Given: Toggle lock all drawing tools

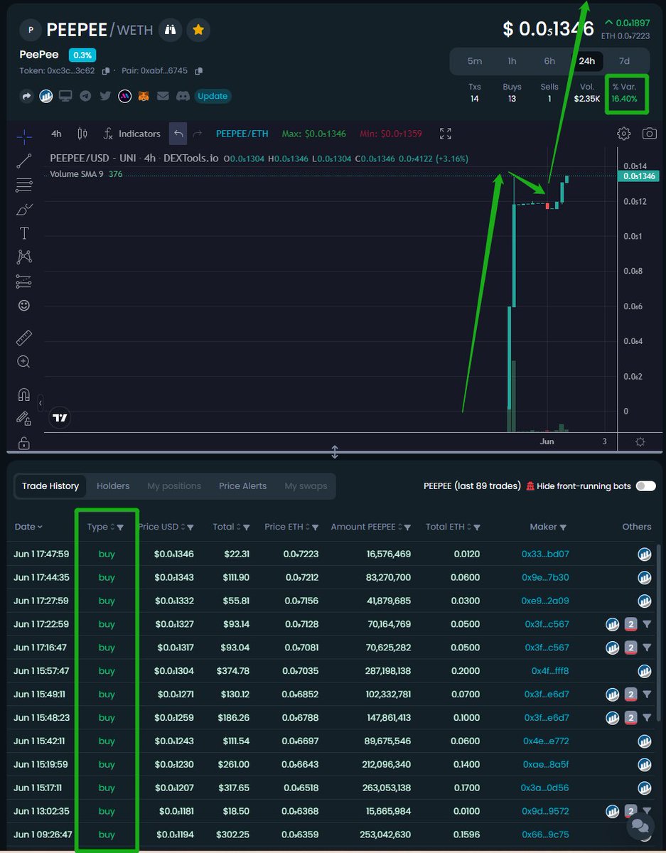Looking at the screenshot, I should pyautogui.click(x=23, y=443).
